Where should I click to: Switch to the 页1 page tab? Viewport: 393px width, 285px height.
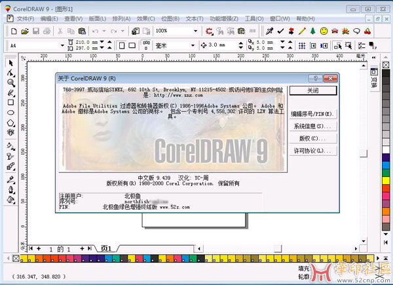tap(106, 248)
